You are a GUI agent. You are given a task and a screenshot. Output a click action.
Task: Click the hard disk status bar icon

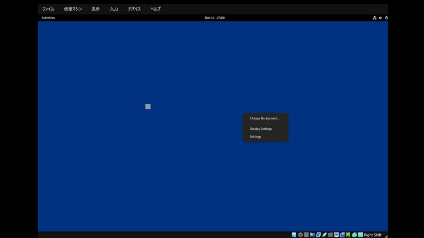pyautogui.click(x=294, y=235)
